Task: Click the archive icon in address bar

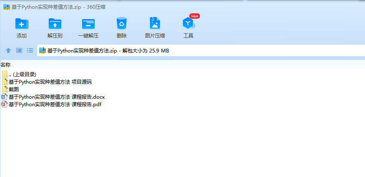Action: [x=42, y=50]
